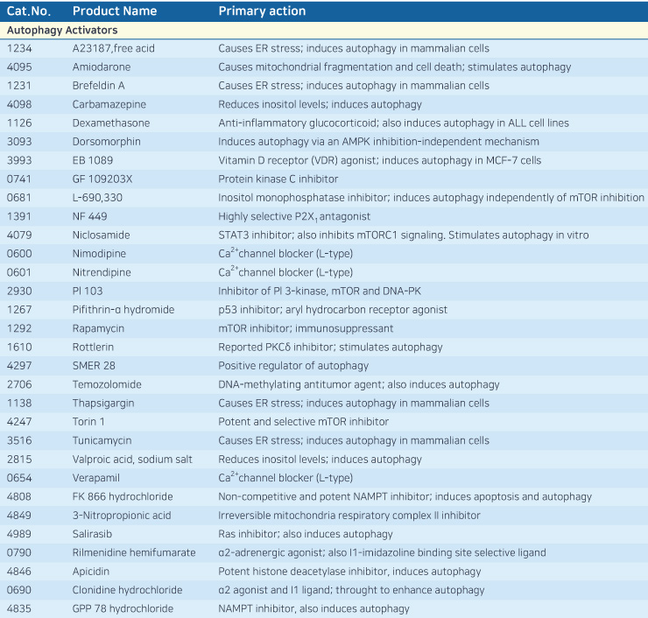This screenshot has height=618, width=648.
Task: Click catalog number 1610
Action: click(19, 347)
